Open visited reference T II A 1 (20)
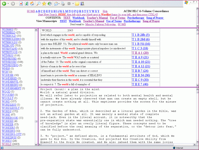 140,53
